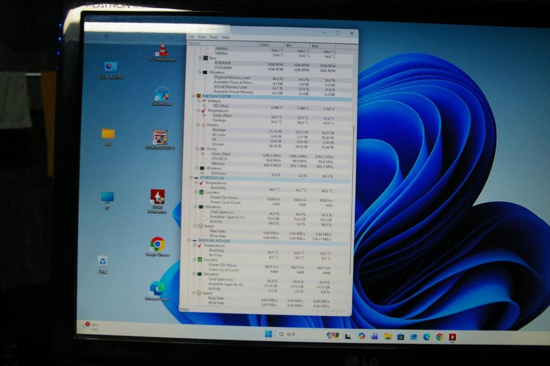
Task: Collapse Speed node under SAMSUNG drive
Action: tap(194, 293)
